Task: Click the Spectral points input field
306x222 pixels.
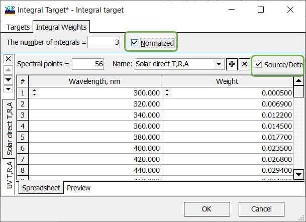Action: pos(87,64)
